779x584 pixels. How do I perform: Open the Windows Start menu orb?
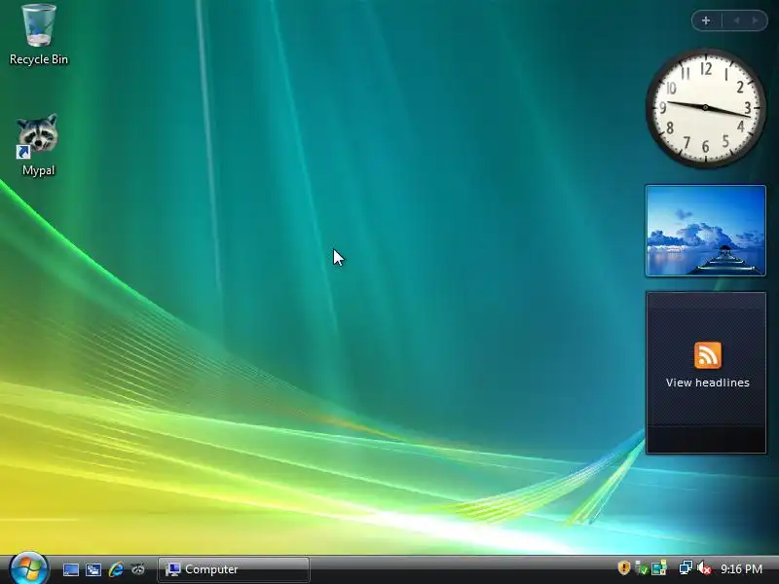click(28, 568)
